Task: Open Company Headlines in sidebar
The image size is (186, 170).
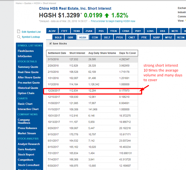Action: (24, 121)
